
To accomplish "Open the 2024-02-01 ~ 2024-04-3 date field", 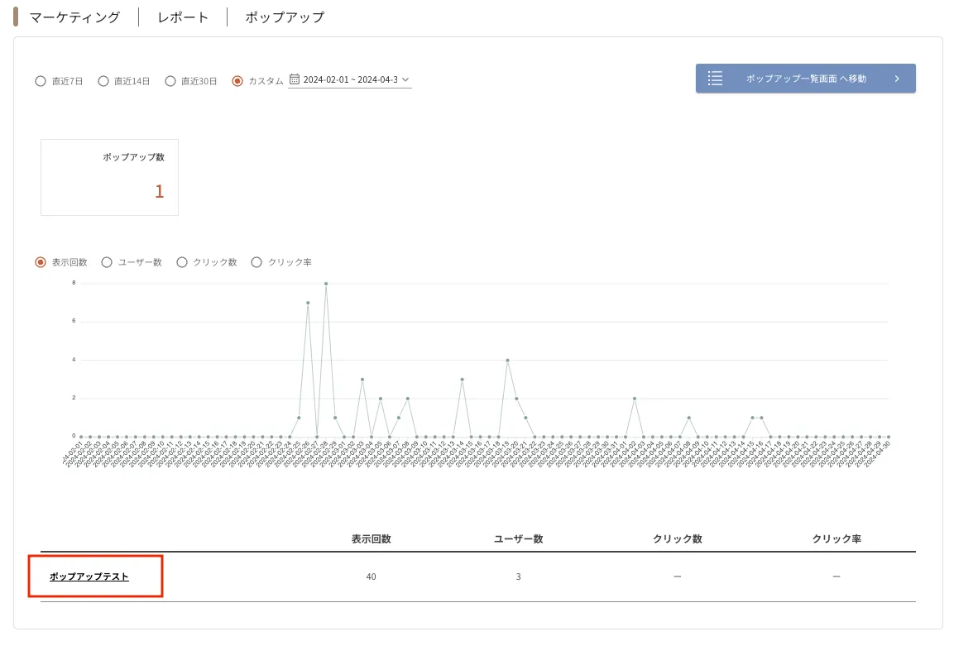I will click(x=350, y=79).
